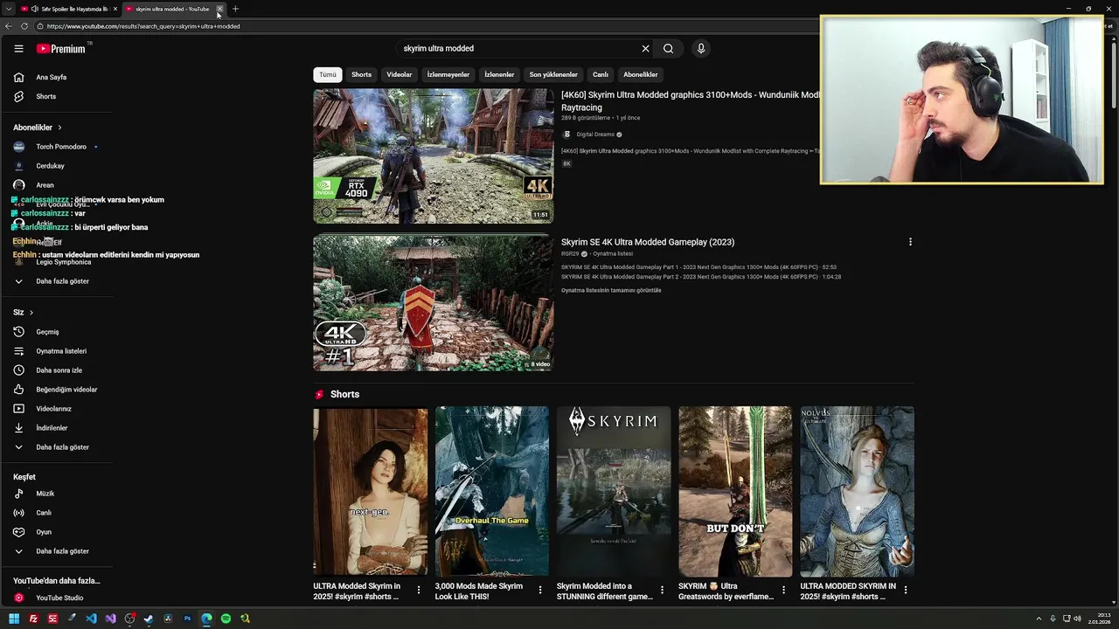Open the SKYRIM logo short thumbnail
Image resolution: width=1119 pixels, height=629 pixels.
coord(614,491)
